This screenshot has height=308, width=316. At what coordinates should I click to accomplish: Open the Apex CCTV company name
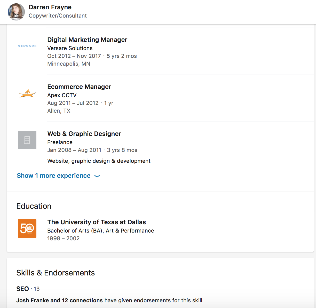click(62, 95)
